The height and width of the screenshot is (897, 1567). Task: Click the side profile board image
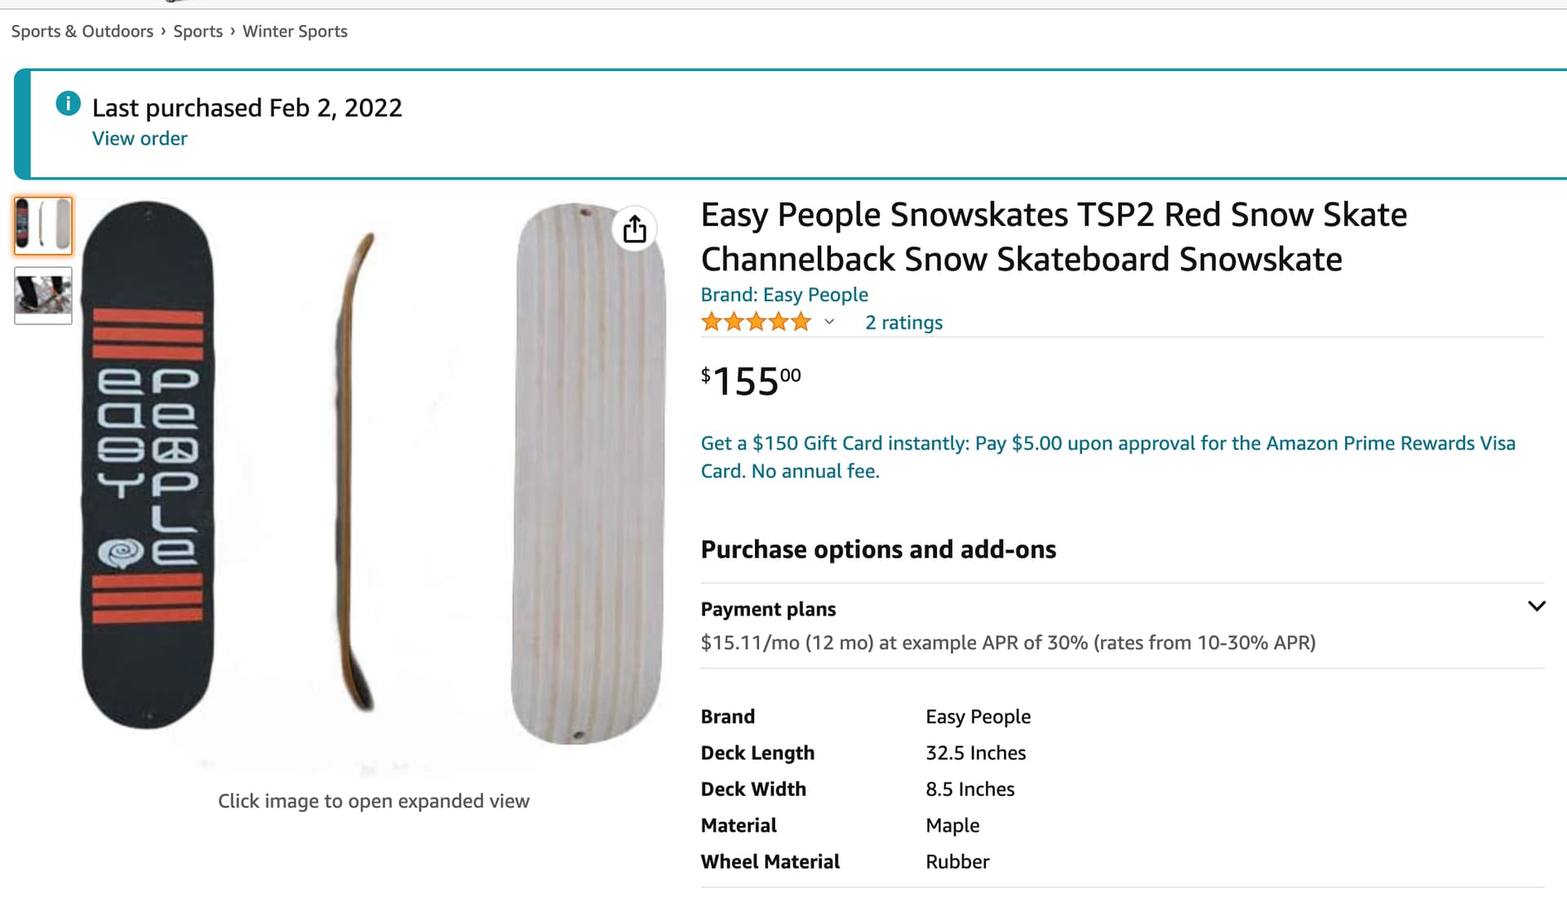pos(356,473)
